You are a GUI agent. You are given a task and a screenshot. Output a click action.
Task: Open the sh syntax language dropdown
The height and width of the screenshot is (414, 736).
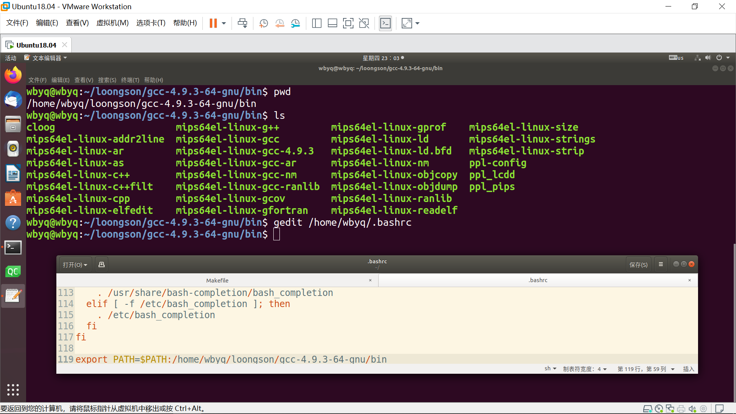550,369
